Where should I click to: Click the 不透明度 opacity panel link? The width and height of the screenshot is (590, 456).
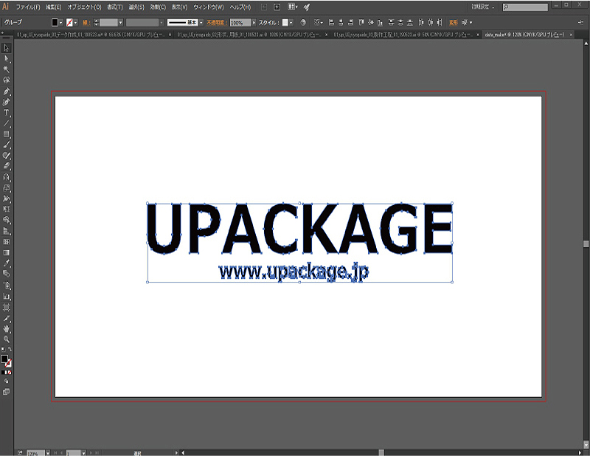(217, 23)
